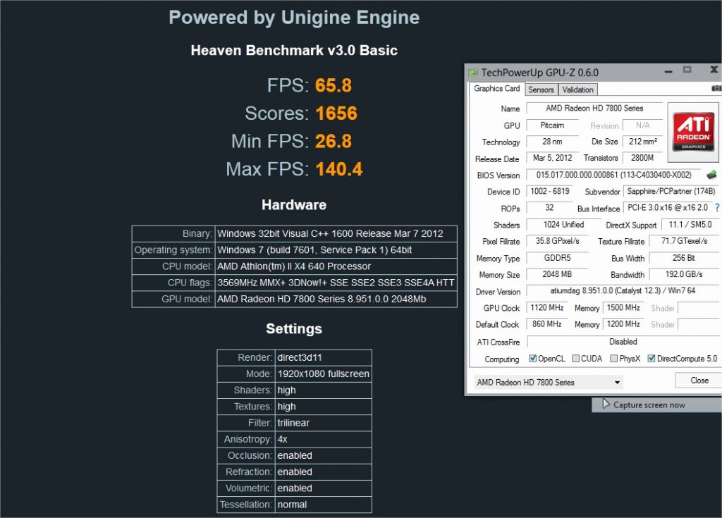Click the Die Size 212 mm² field

click(642, 142)
